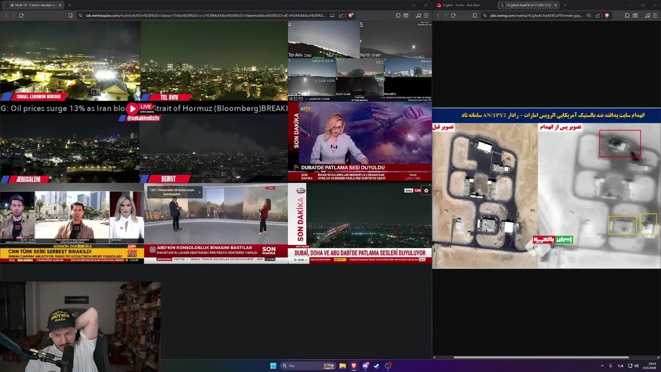
Task: Open OBS Studio from taskbar
Action: click(x=388, y=366)
